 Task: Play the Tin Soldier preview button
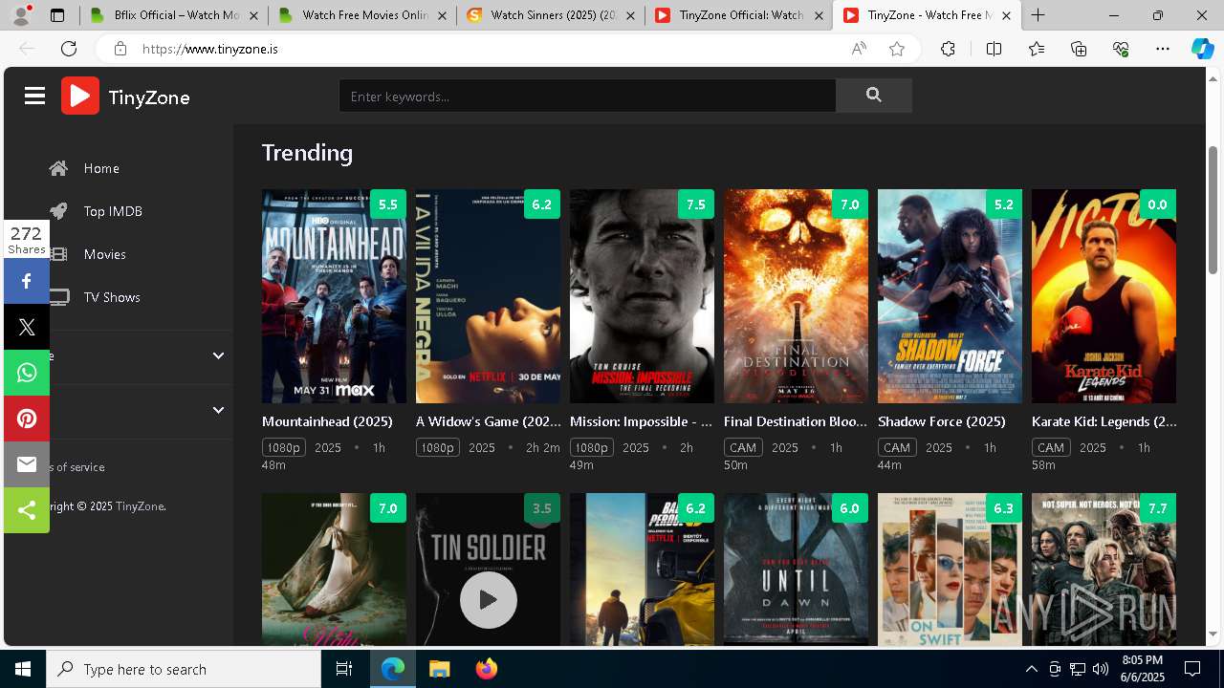tap(488, 600)
